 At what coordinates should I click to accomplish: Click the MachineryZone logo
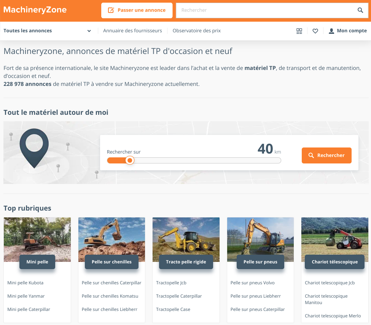coord(35,10)
